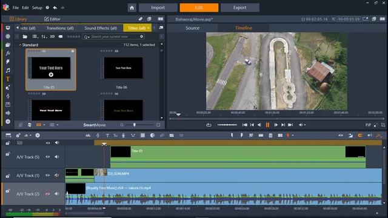Switch to the Export tab
Screen dimensions: 388x218
pos(240,8)
